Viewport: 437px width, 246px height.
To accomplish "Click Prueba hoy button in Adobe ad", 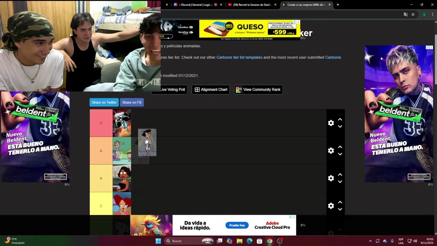I will pos(237,225).
